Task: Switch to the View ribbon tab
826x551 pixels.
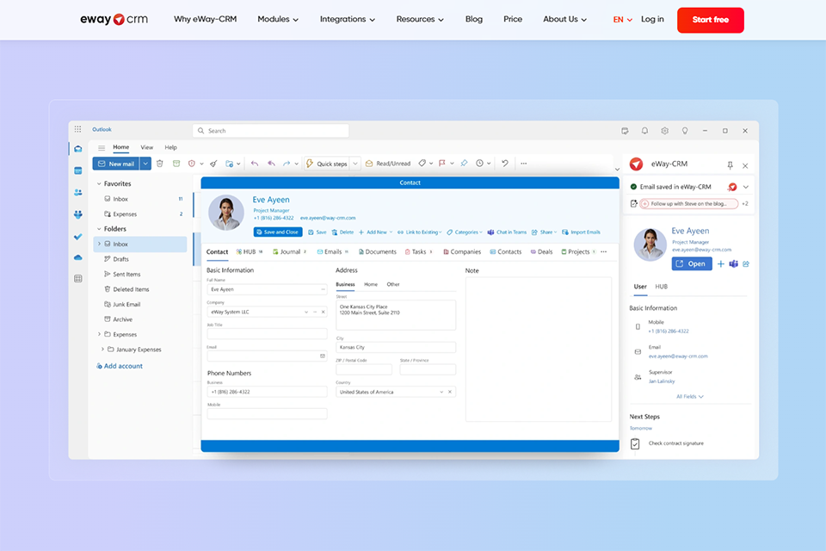Action: click(x=147, y=147)
